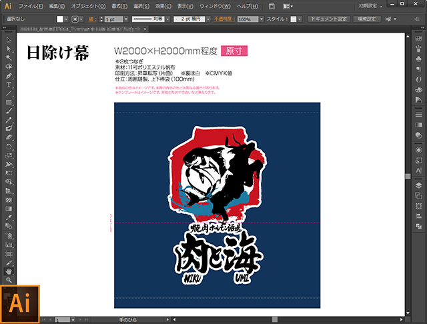Select the Column Graph tool

9,245
